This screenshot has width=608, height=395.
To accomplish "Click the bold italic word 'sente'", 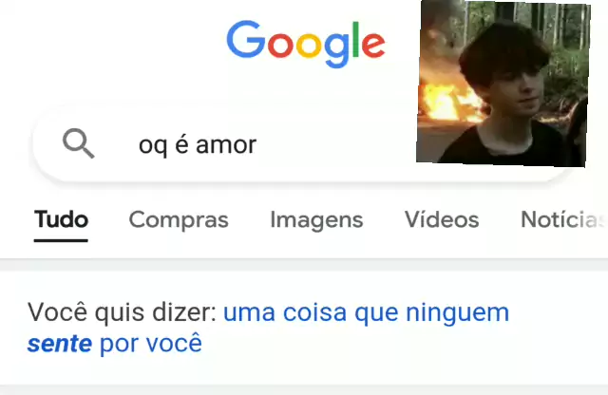I will tap(60, 344).
